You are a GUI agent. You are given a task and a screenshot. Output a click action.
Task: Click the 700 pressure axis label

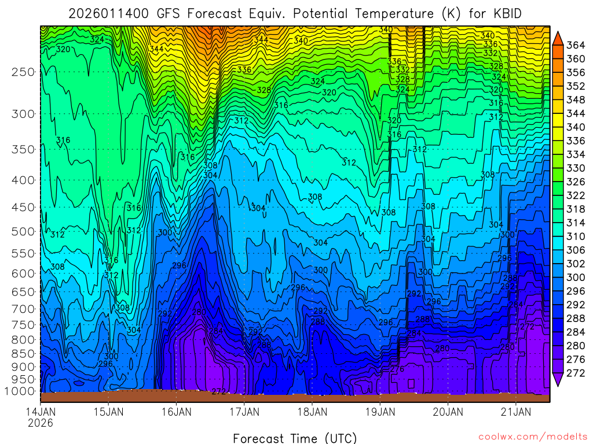click(23, 309)
